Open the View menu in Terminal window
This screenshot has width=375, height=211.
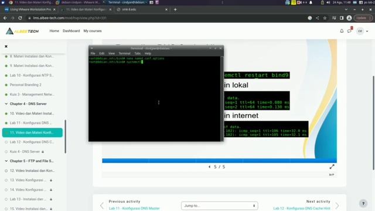[x=111, y=53]
